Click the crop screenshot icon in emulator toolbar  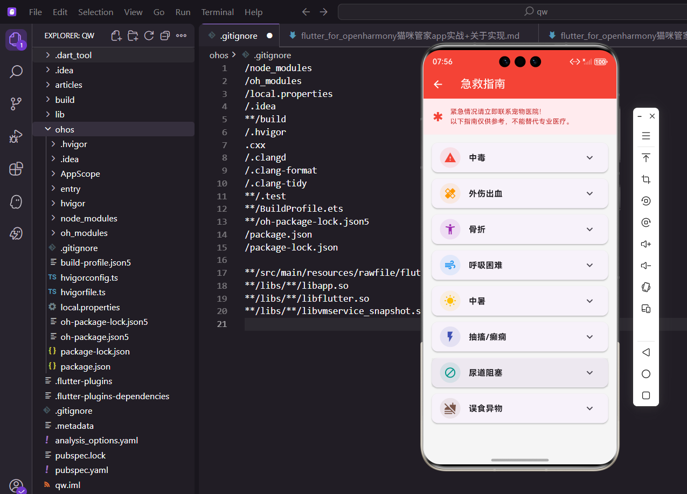coord(646,179)
